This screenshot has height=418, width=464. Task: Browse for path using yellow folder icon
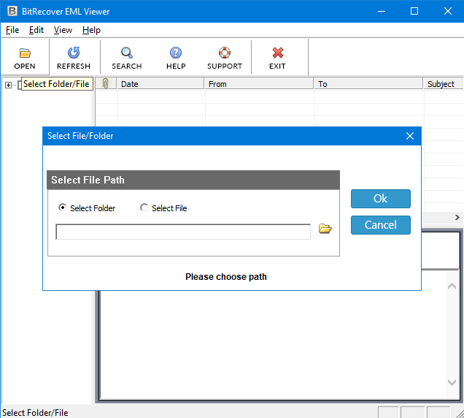325,229
